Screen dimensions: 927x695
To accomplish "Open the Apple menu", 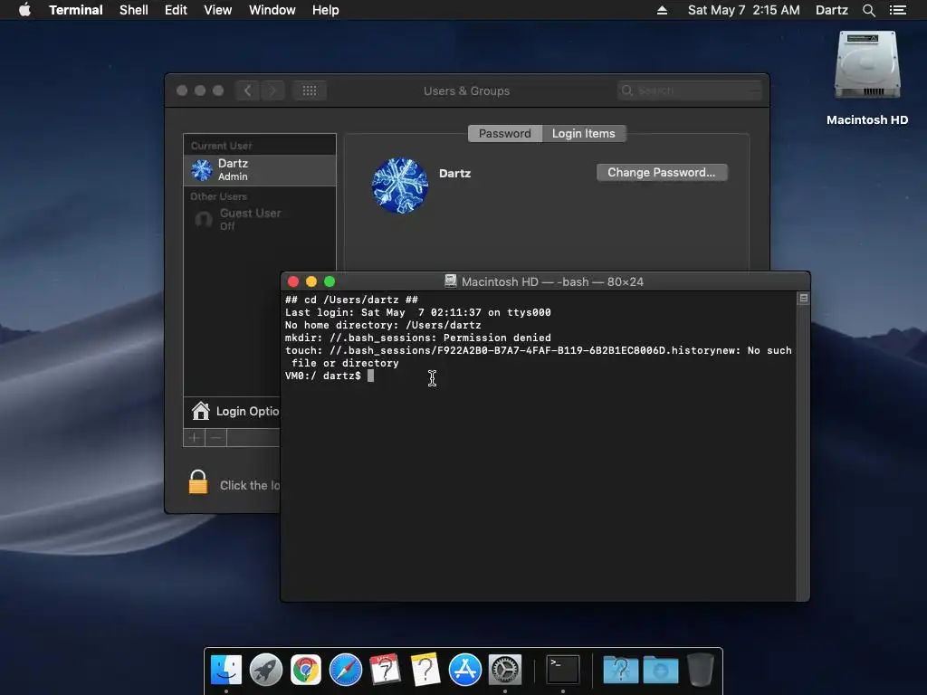I will (24, 10).
